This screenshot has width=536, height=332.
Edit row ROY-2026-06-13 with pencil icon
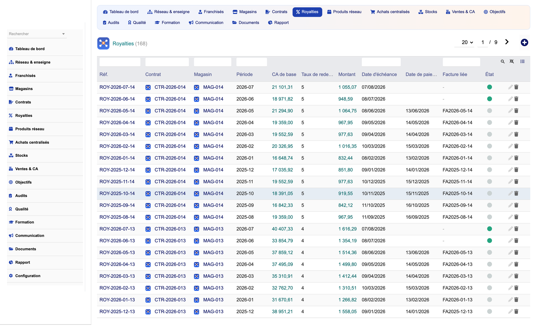pos(510,241)
